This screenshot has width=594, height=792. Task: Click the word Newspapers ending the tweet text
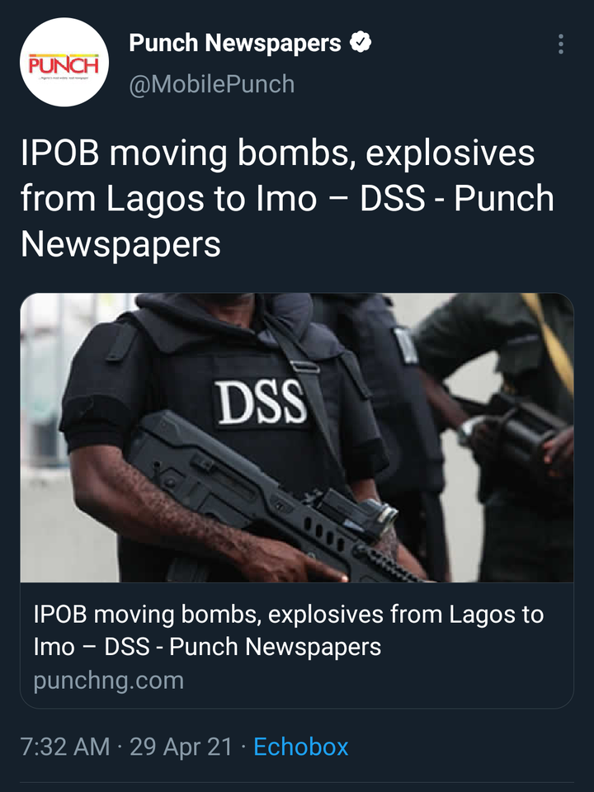[x=120, y=244]
